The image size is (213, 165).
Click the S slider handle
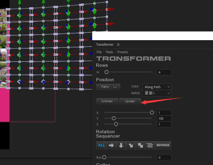(x=116, y=124)
